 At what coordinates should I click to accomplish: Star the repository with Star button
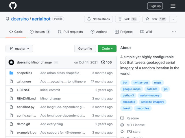(156, 19)
